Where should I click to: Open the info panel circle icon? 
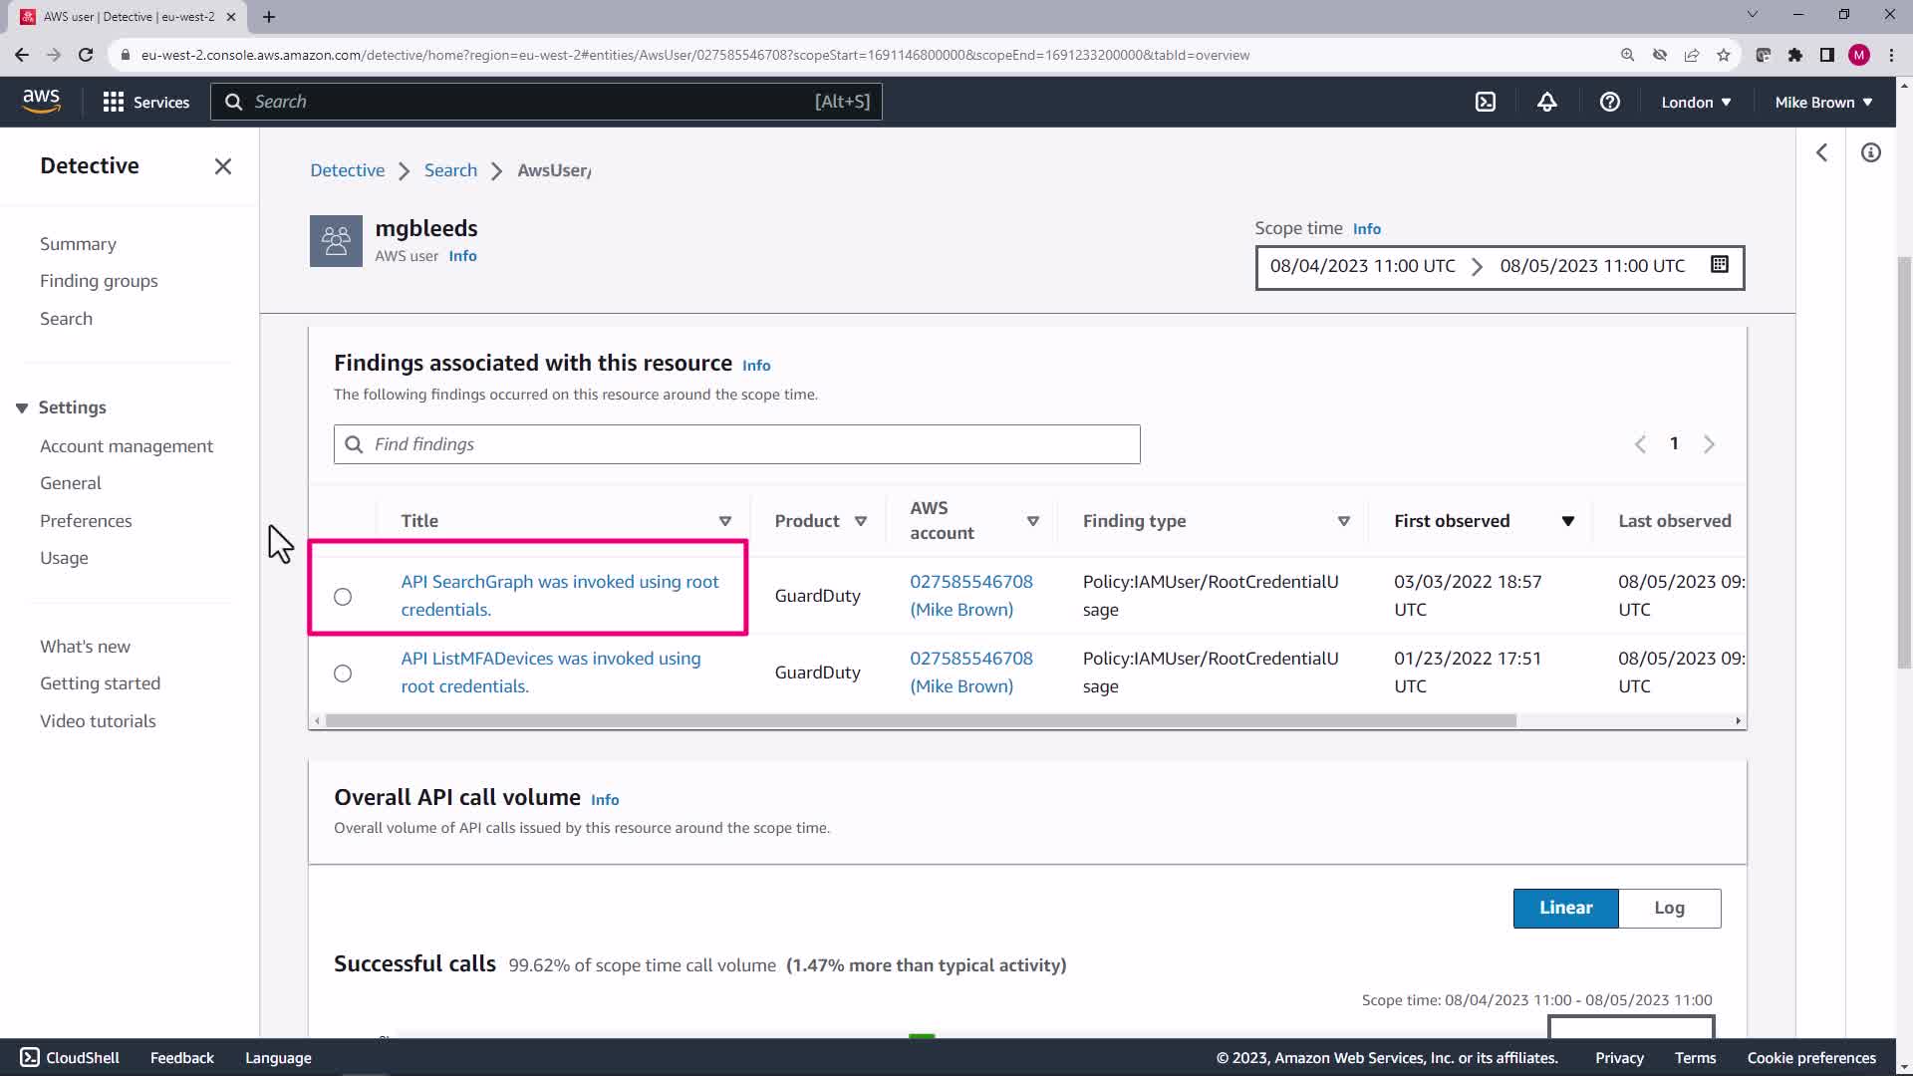[1870, 152]
